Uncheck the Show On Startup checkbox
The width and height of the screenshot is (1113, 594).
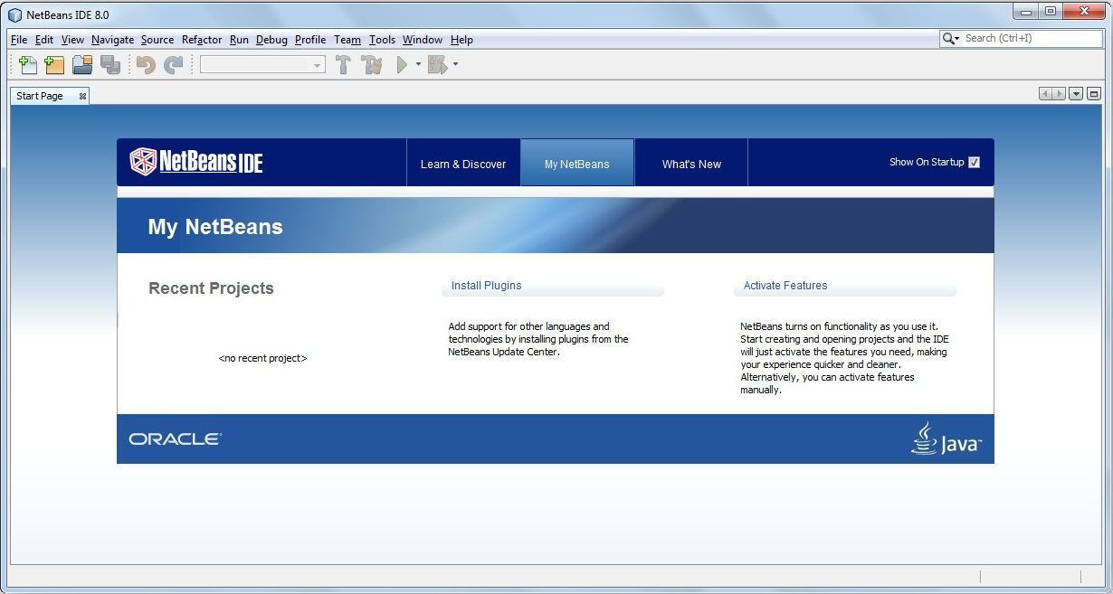pyautogui.click(x=975, y=162)
